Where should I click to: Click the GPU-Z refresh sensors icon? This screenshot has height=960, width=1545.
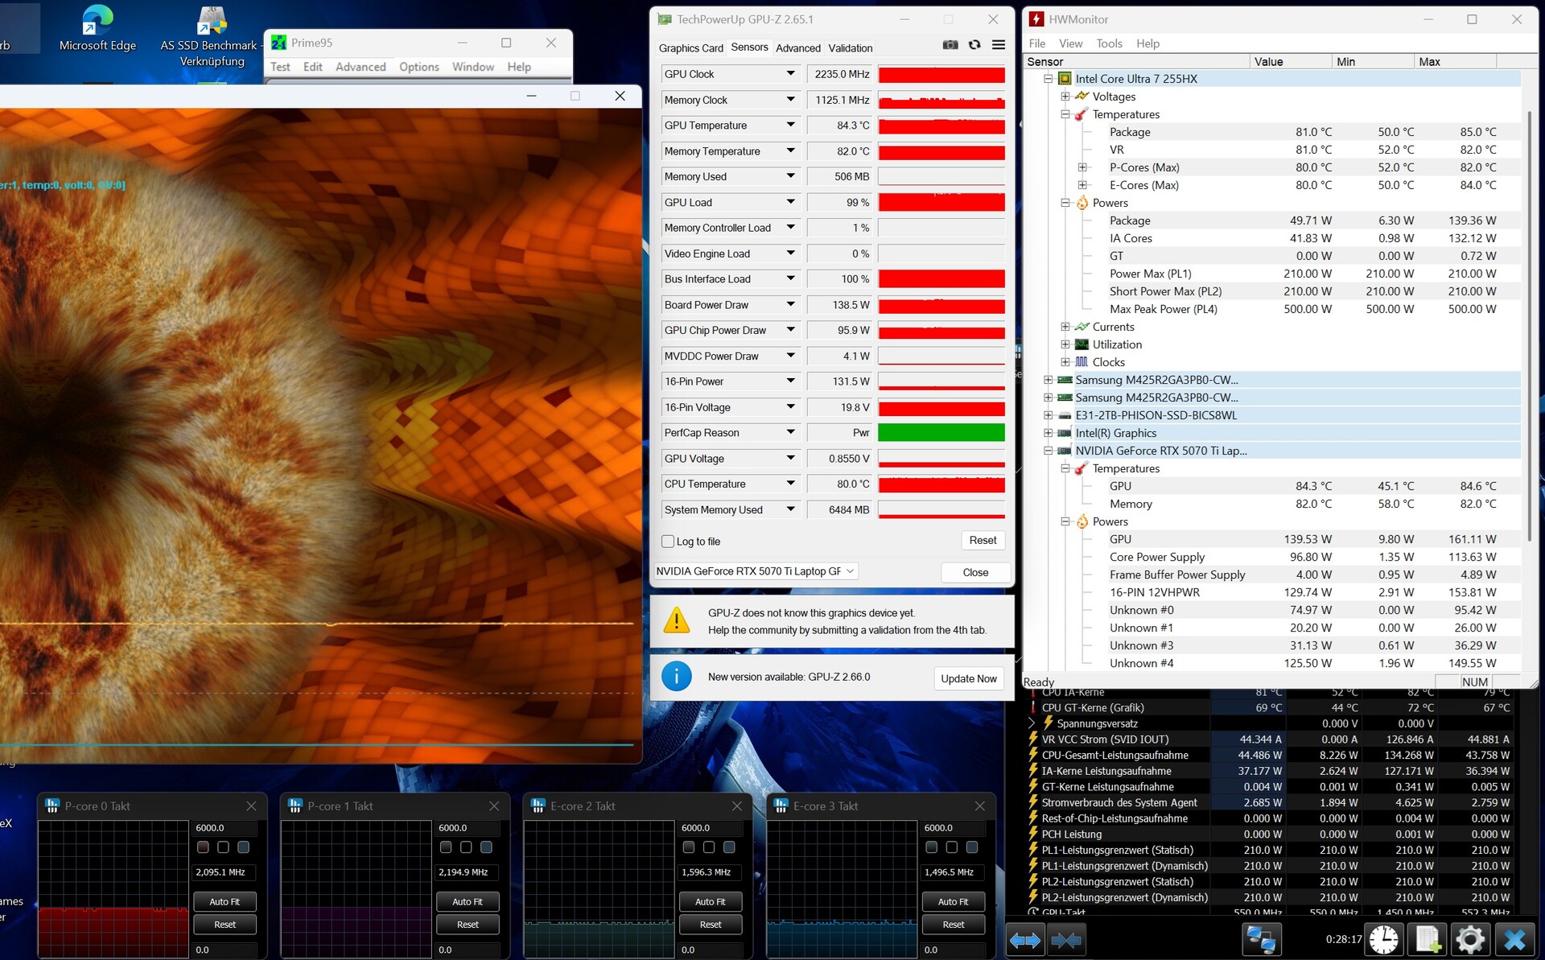click(974, 45)
